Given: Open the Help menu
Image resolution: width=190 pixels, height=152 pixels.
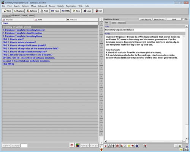Looking at the screenshot, I should pos(87,6).
